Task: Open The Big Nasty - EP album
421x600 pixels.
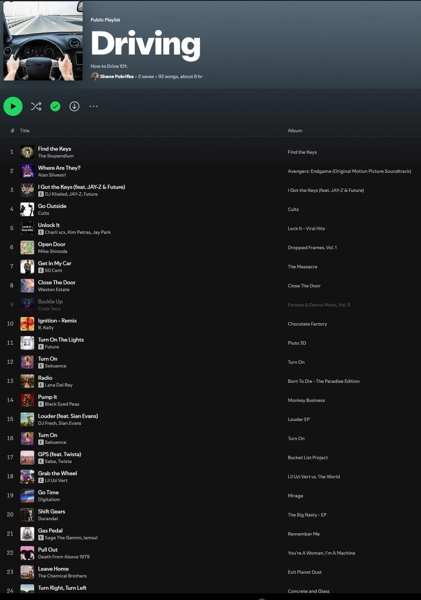Action: 307,515
